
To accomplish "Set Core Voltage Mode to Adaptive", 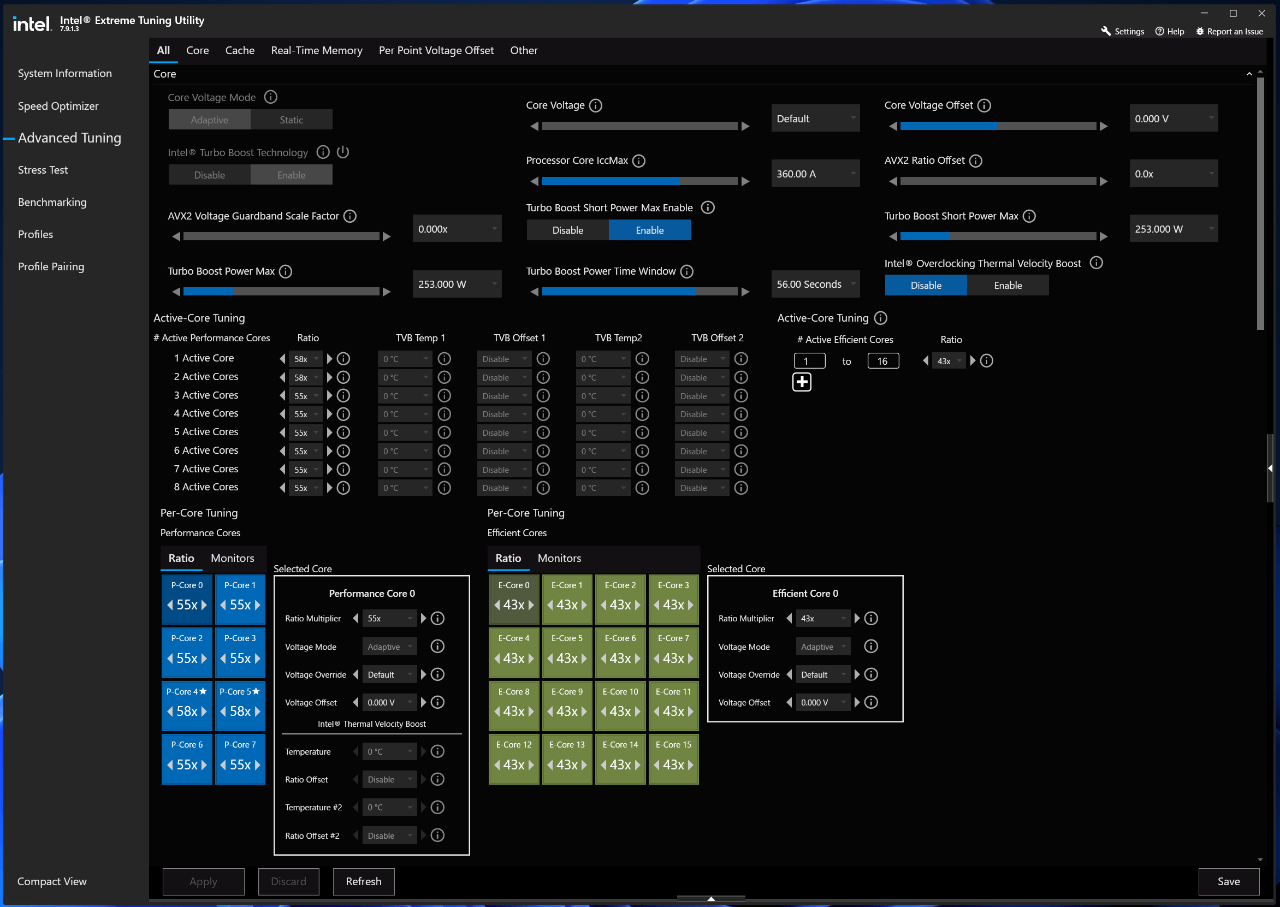I will pos(210,120).
